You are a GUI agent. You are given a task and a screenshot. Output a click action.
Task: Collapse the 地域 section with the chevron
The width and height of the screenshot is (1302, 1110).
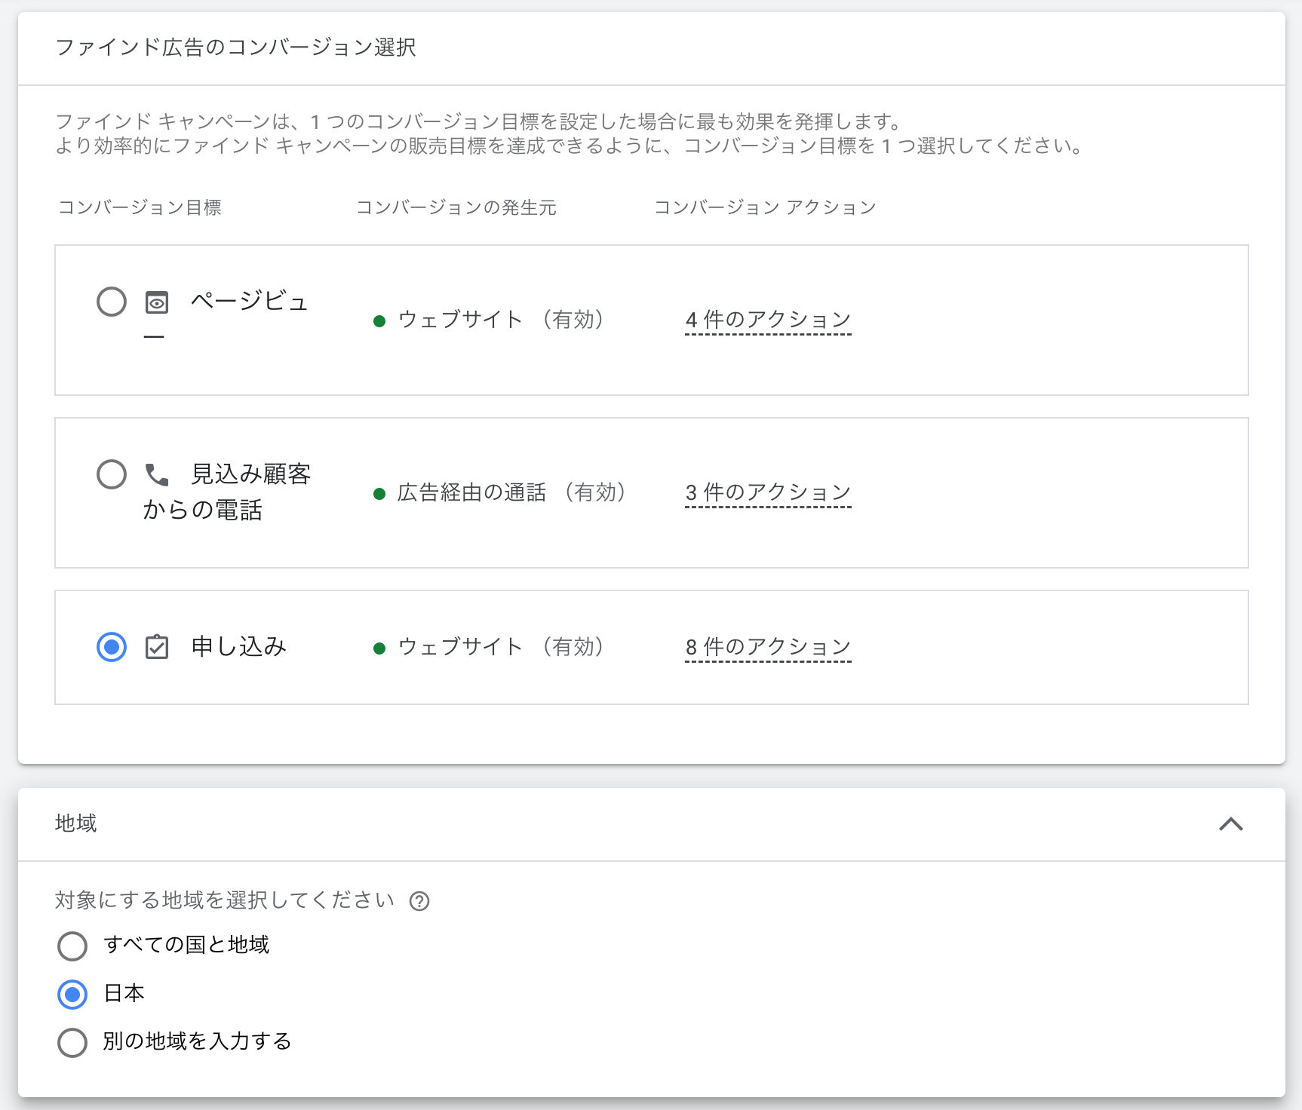pyautogui.click(x=1231, y=824)
